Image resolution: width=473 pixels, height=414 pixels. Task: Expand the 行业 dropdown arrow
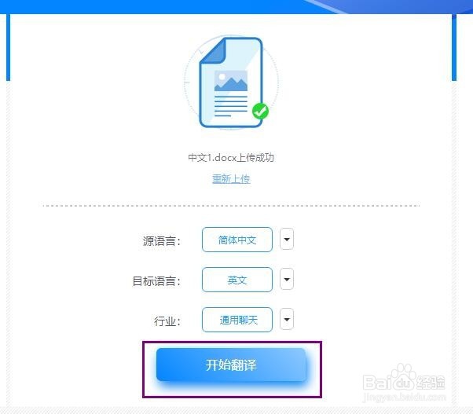tap(287, 319)
